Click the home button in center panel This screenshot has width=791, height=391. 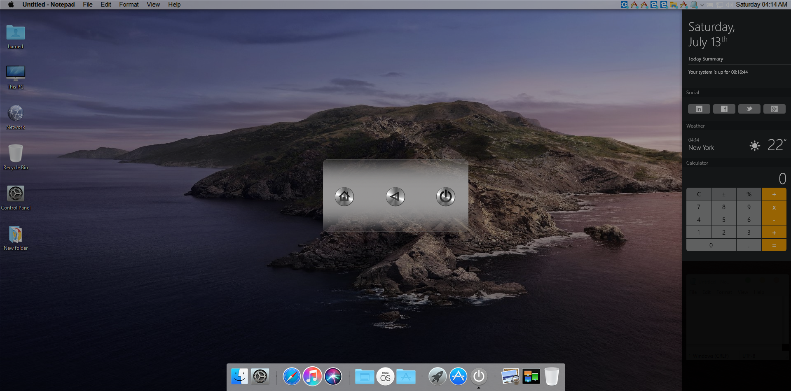pyautogui.click(x=344, y=197)
